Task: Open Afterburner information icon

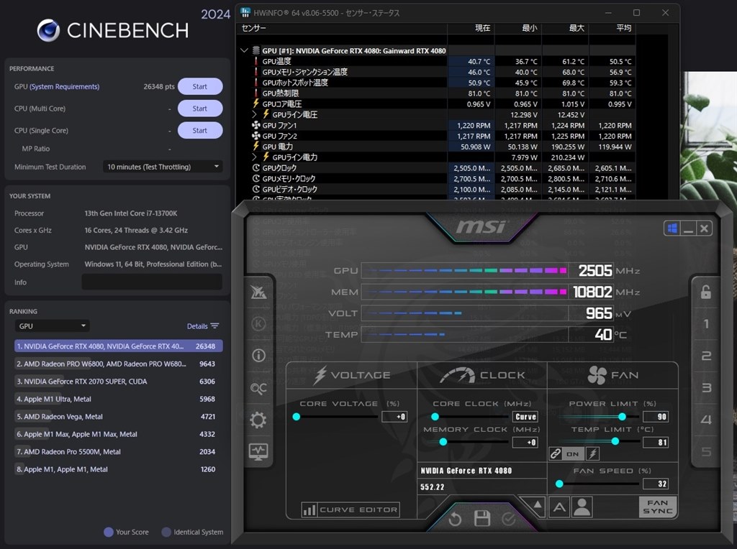Action: 258,356
